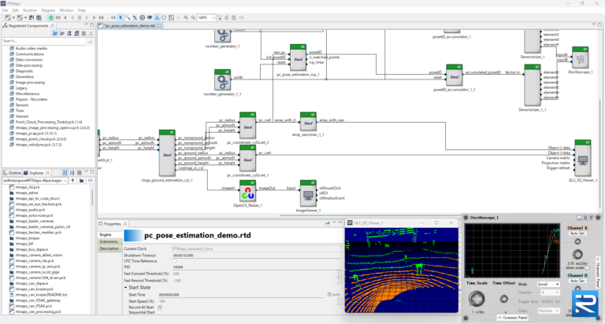Open the 100% zoom level dropdown
This screenshot has width=605, height=324.
click(213, 18)
